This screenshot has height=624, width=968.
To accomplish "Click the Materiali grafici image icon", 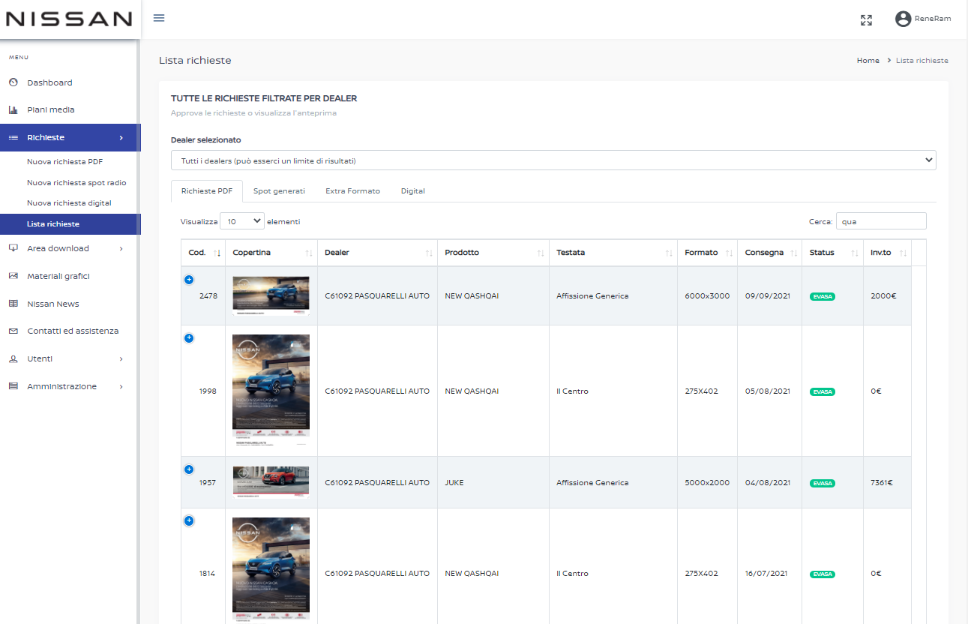I will click(x=13, y=276).
